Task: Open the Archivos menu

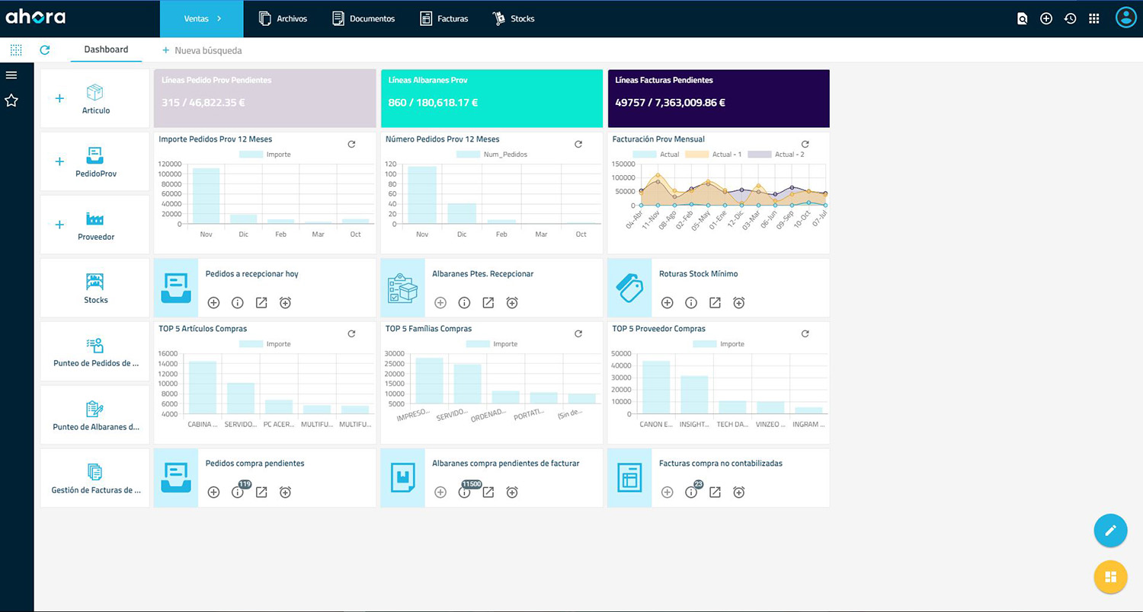Action: pos(283,18)
